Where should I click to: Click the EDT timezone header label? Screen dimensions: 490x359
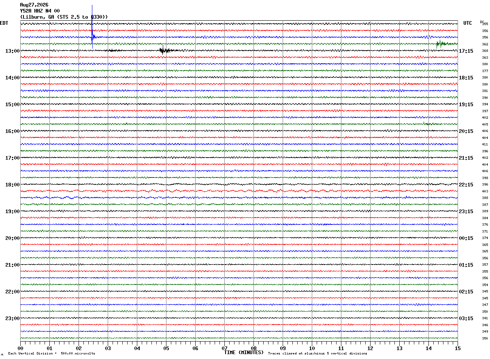(x=4, y=23)
